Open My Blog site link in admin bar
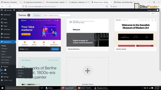Viewport: 161px width, 90px height. pos(8,10)
